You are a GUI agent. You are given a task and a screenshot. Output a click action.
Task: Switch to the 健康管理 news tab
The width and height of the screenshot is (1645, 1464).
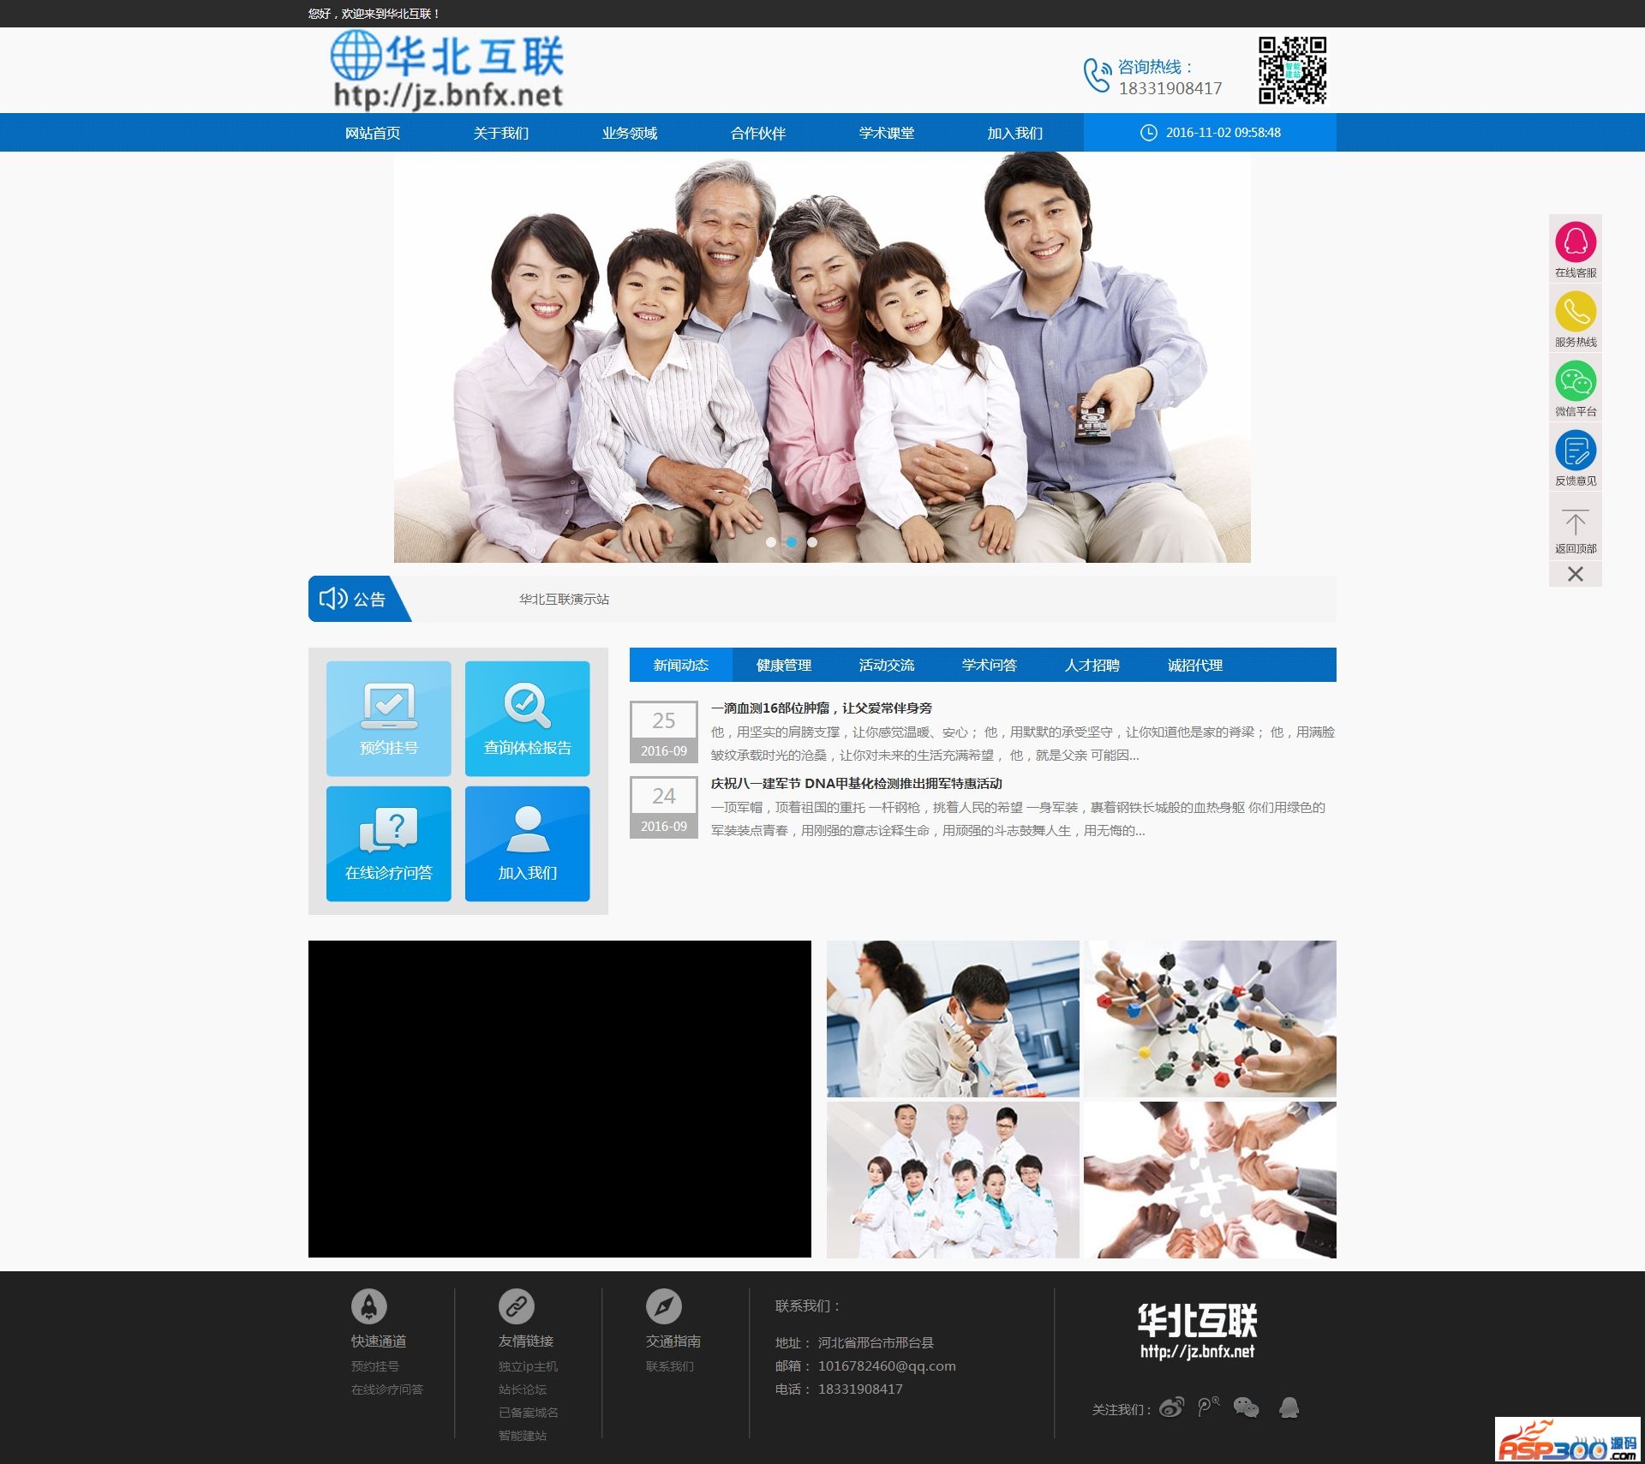tap(783, 665)
